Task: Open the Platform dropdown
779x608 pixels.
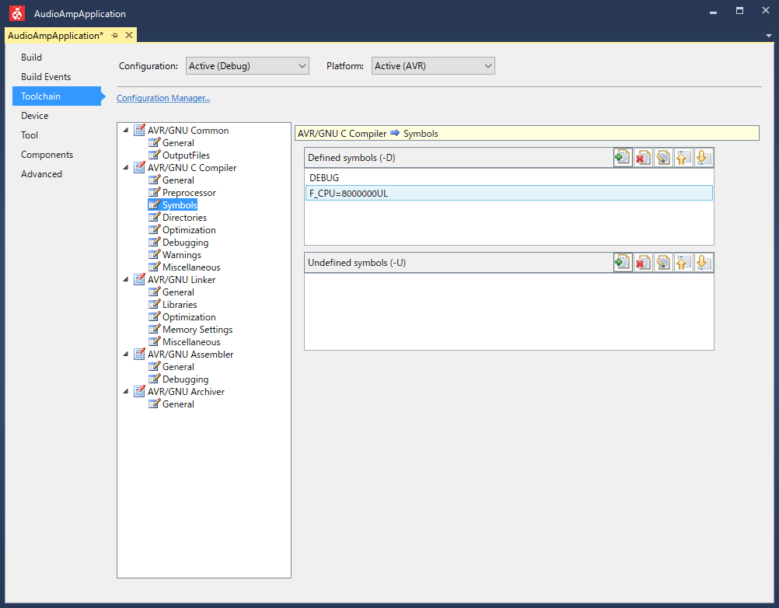Action: click(433, 66)
